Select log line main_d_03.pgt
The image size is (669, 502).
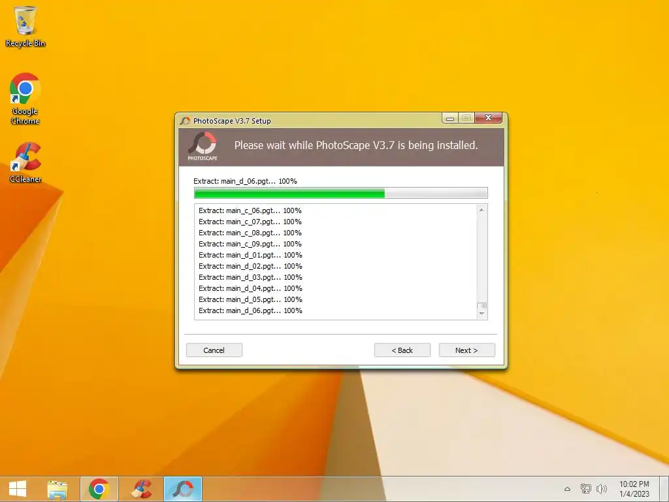250,277
